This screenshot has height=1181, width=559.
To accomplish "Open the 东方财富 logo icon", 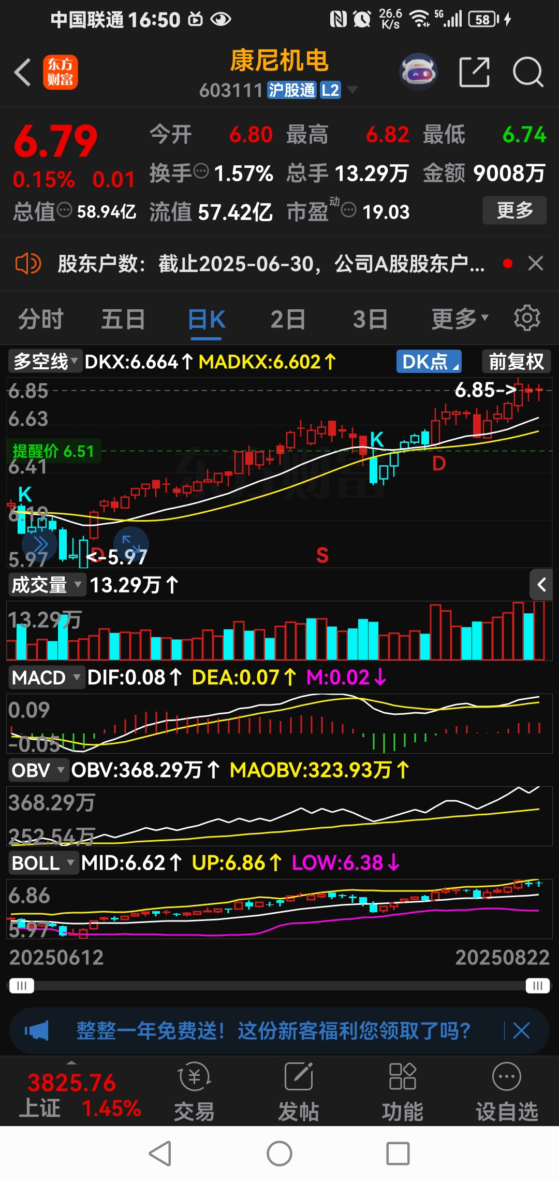I will [61, 72].
